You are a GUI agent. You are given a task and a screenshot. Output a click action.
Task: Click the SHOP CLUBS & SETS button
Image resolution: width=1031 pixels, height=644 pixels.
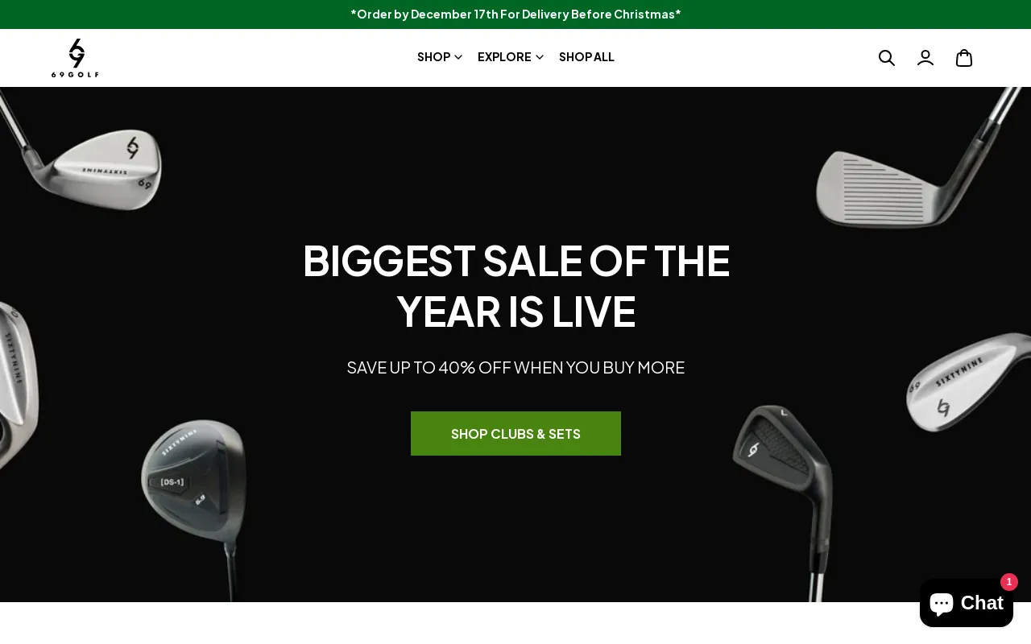click(x=515, y=434)
